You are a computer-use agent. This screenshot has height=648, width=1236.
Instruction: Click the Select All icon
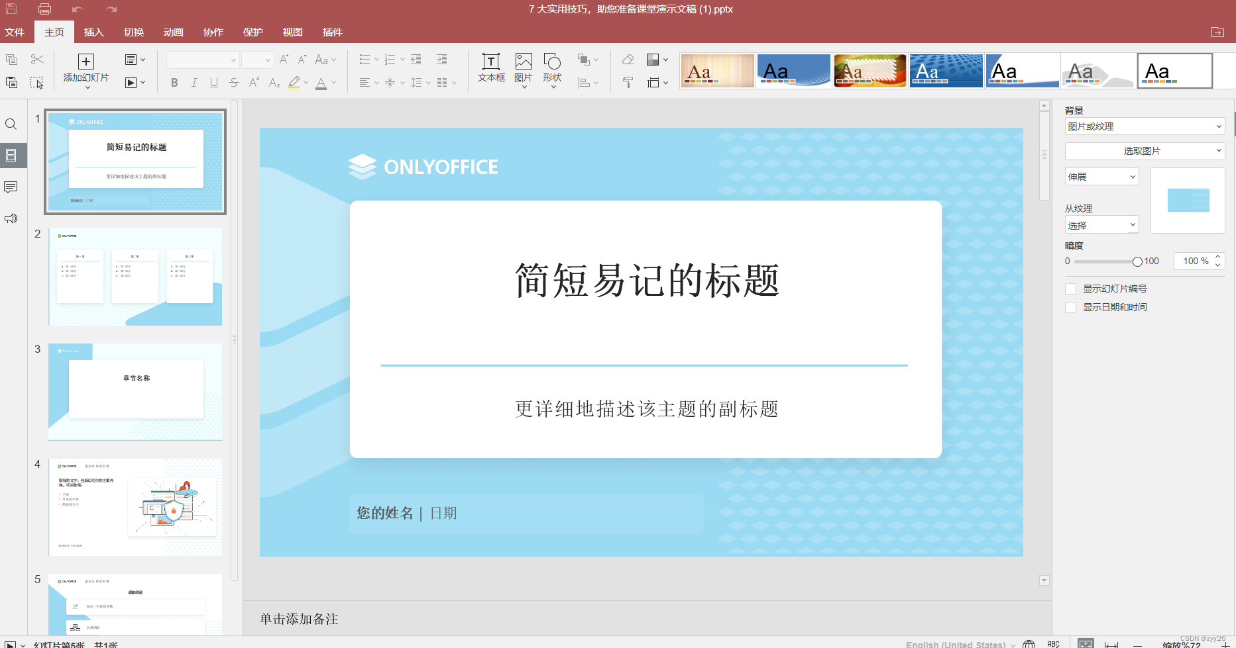tap(36, 83)
